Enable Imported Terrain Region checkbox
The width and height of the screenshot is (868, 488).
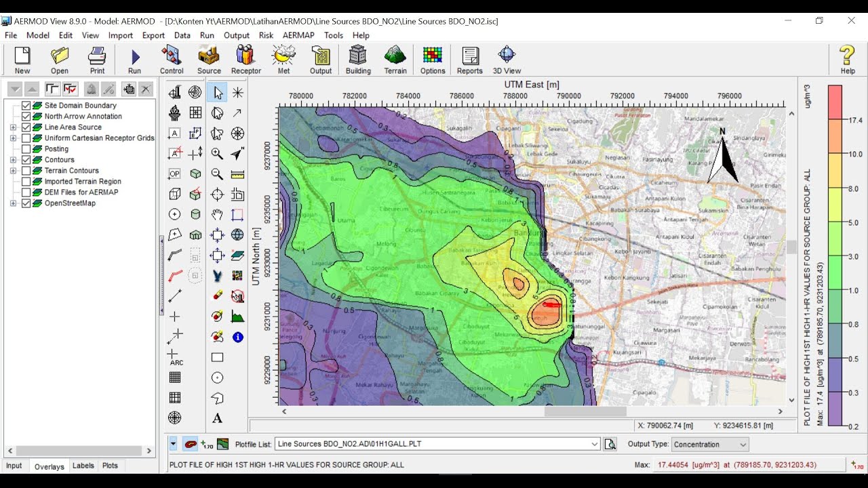coord(26,182)
